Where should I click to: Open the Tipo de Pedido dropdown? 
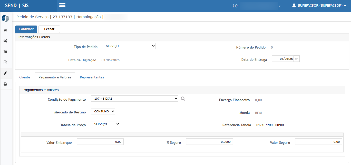(129, 46)
